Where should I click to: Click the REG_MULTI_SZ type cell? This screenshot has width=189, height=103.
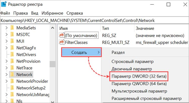[x=116, y=42]
